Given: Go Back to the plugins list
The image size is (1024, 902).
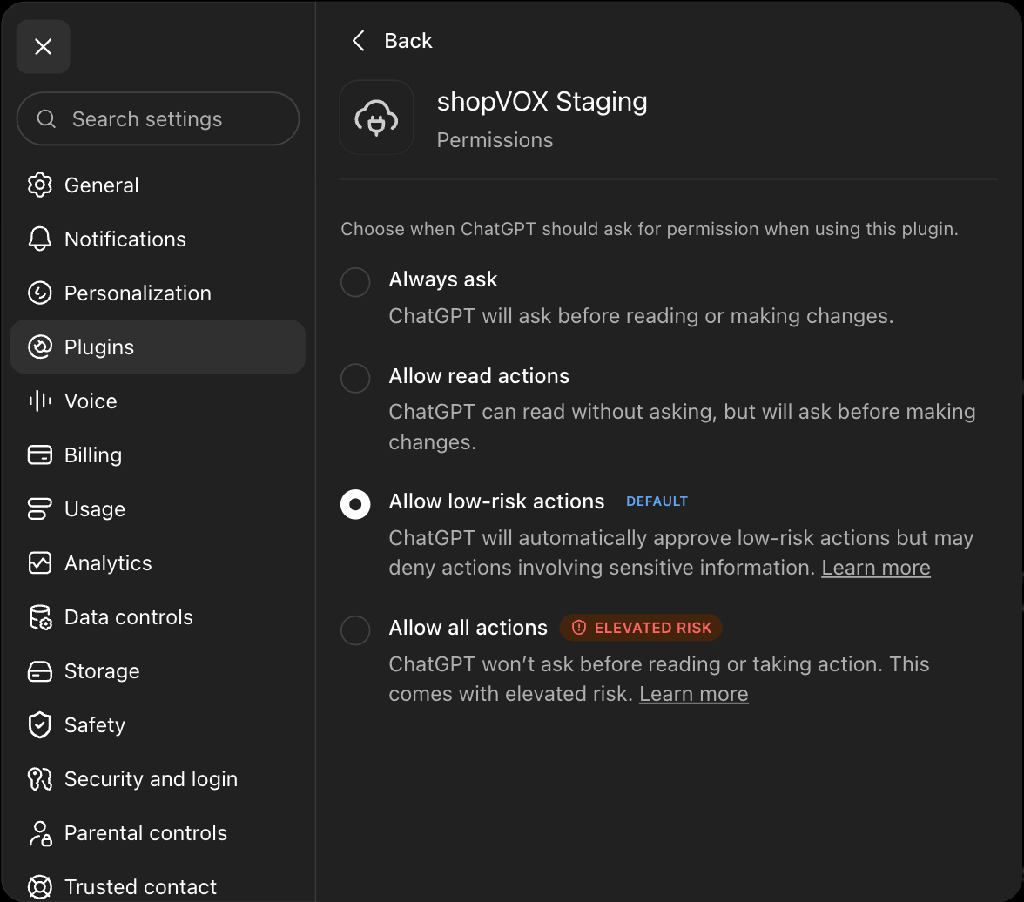Looking at the screenshot, I should (x=392, y=41).
